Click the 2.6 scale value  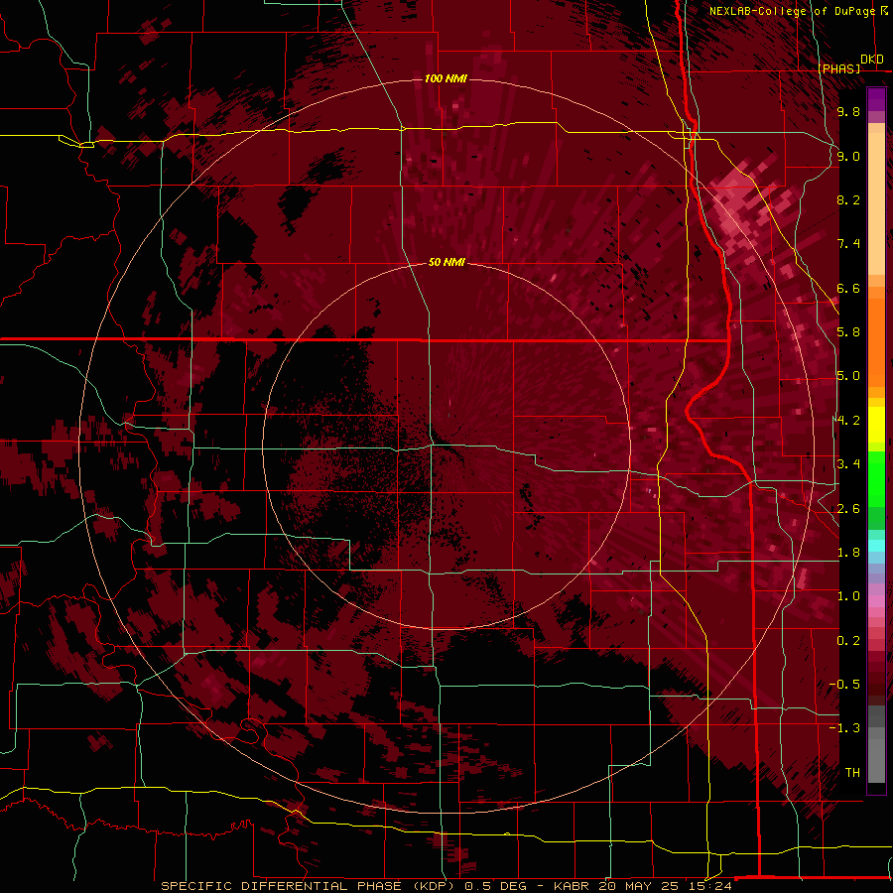pyautogui.click(x=848, y=509)
